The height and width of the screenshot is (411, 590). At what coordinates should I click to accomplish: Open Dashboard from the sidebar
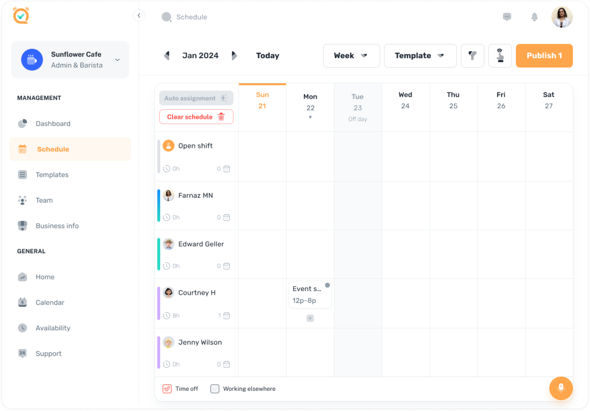(x=53, y=124)
